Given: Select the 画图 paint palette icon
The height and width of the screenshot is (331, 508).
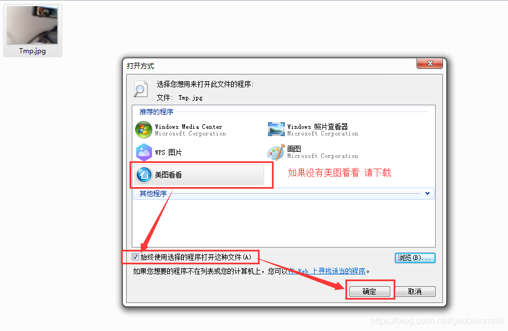Looking at the screenshot, I should (276, 152).
